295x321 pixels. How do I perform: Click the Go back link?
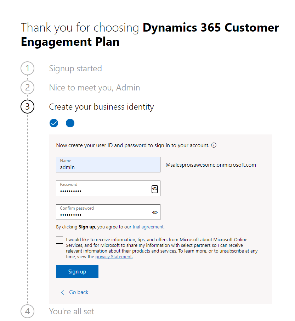tap(79, 292)
